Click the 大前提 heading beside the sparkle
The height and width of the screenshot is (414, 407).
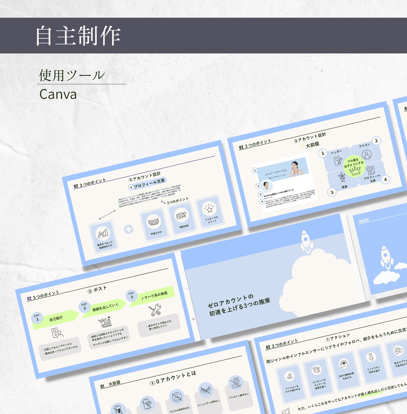(x=313, y=145)
